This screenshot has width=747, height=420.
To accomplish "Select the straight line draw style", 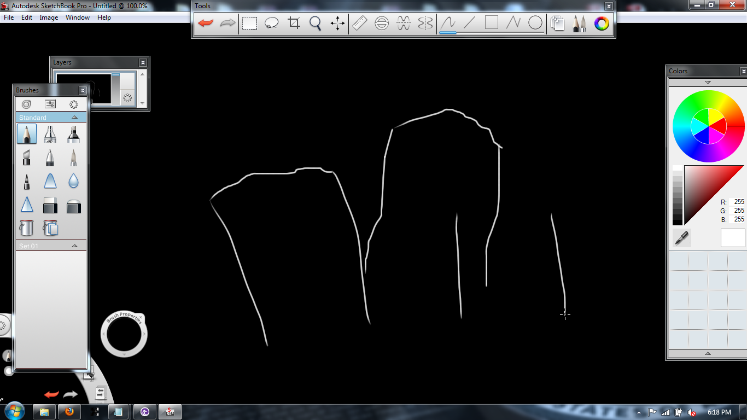I will pos(469,24).
